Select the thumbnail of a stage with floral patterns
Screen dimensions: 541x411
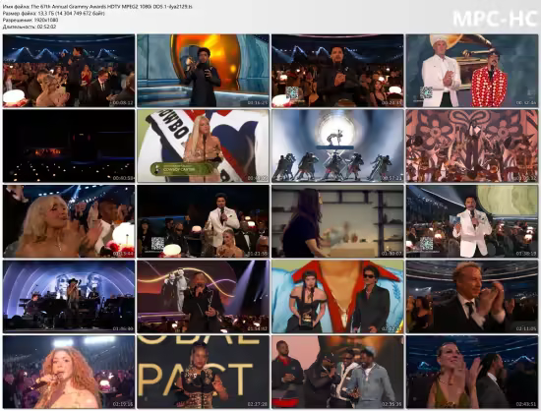coord(472,146)
